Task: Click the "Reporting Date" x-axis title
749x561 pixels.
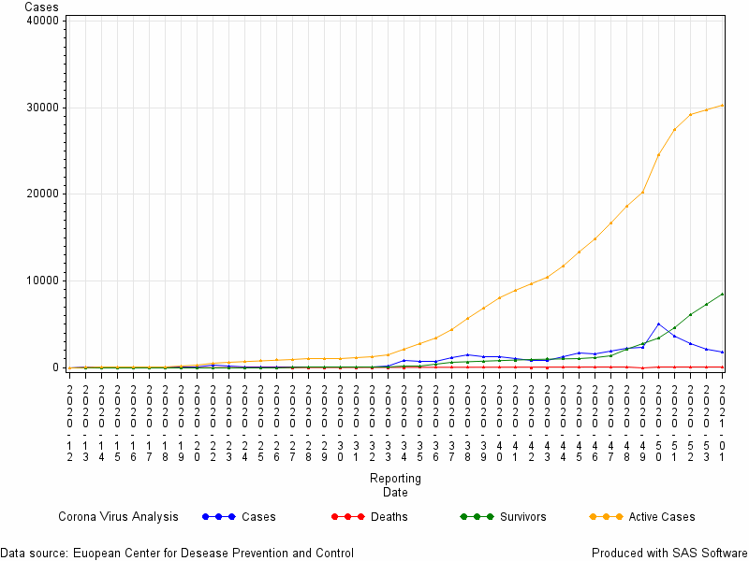Action: 395,485
